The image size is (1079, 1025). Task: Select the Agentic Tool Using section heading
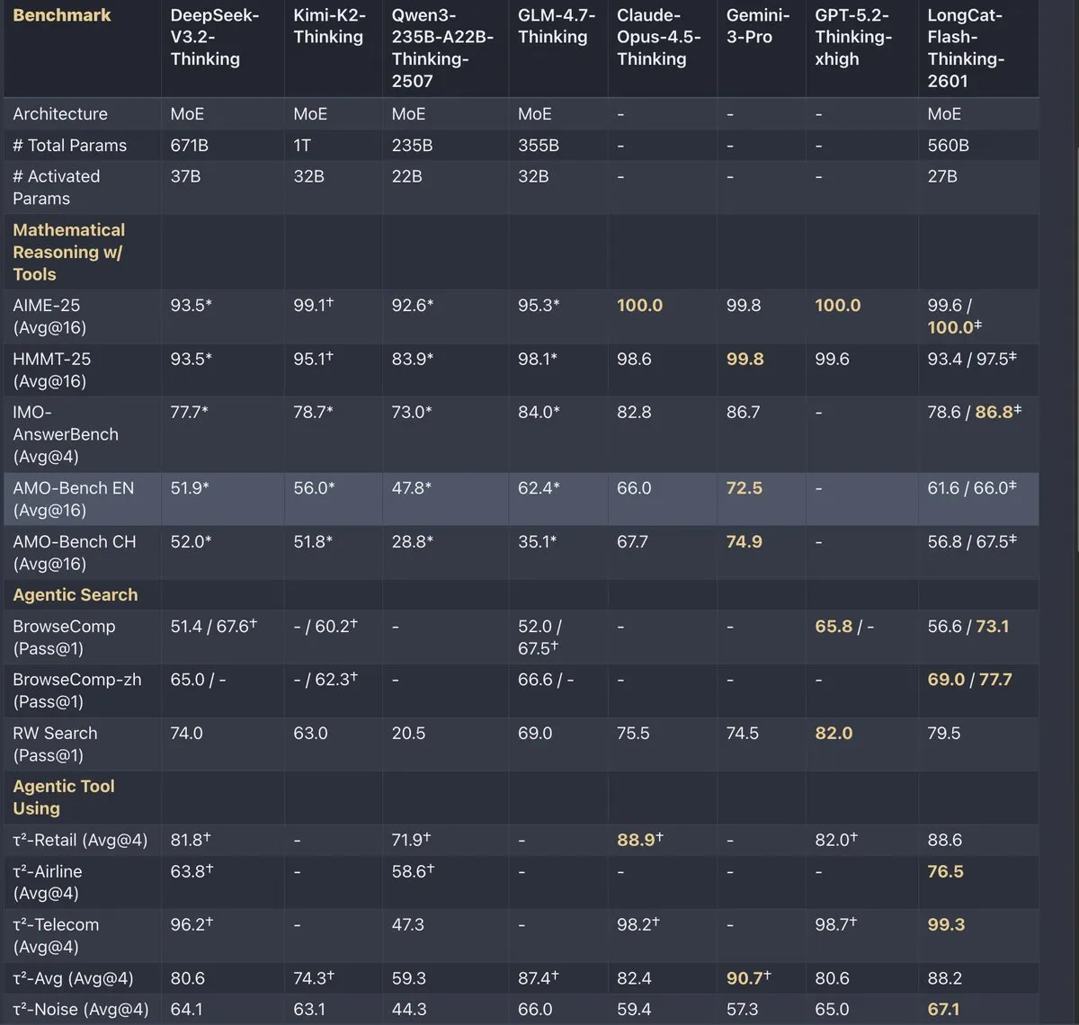[x=64, y=797]
